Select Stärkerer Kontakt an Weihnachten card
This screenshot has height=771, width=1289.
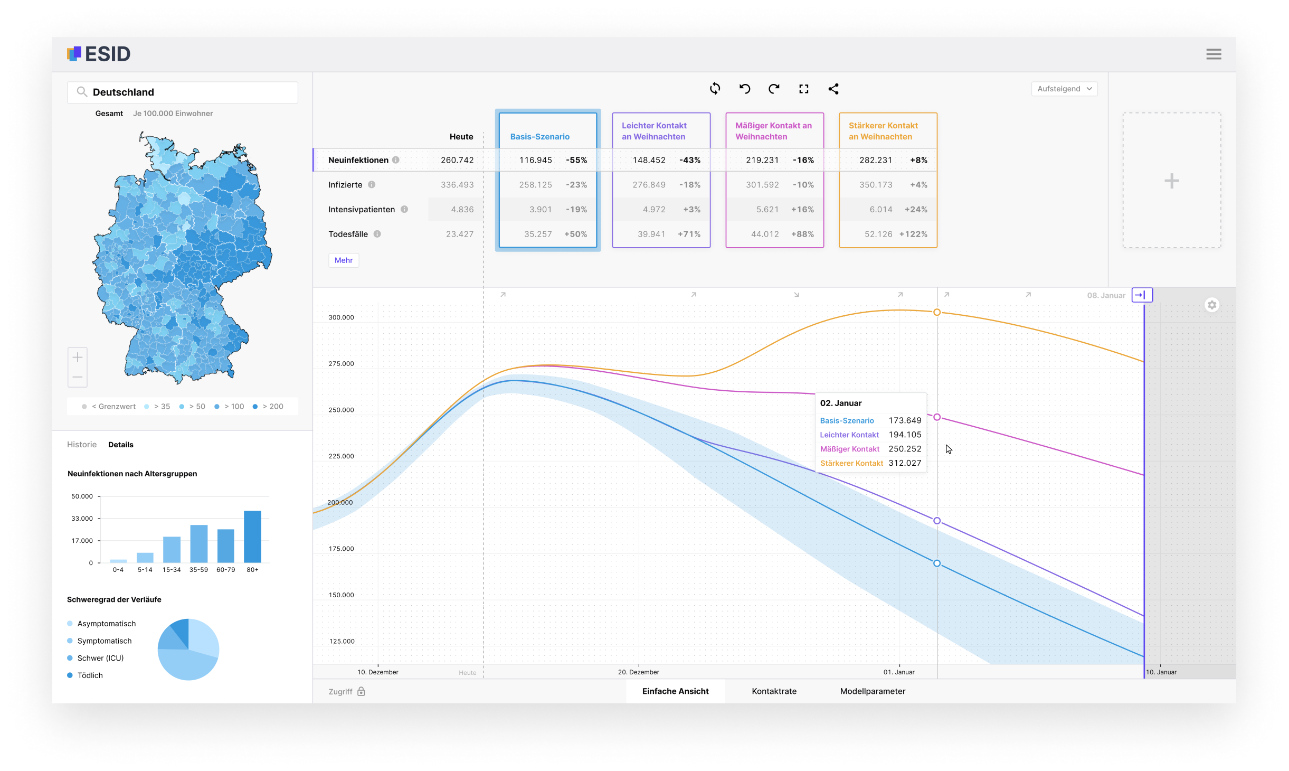point(888,180)
